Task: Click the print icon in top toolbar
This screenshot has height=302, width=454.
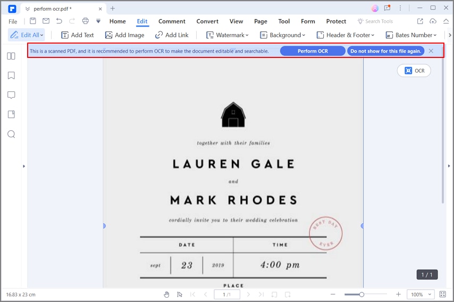Action: click(x=85, y=21)
